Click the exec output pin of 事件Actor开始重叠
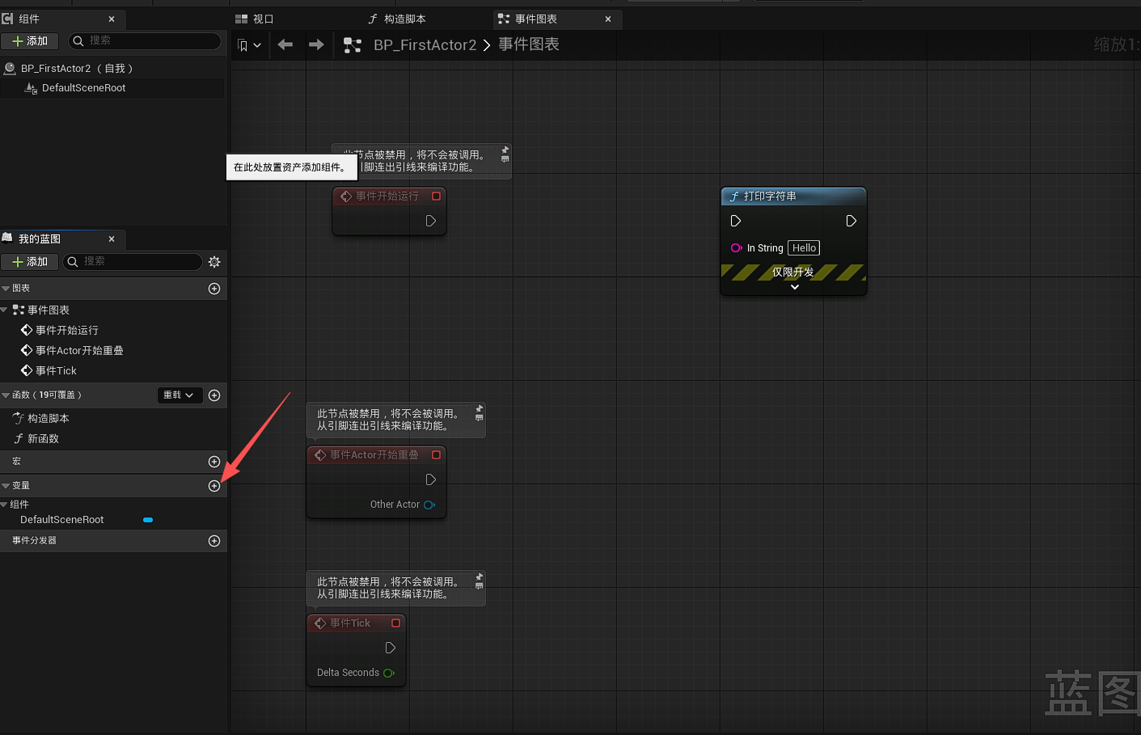Screen dimensions: 1141x735 (x=431, y=479)
